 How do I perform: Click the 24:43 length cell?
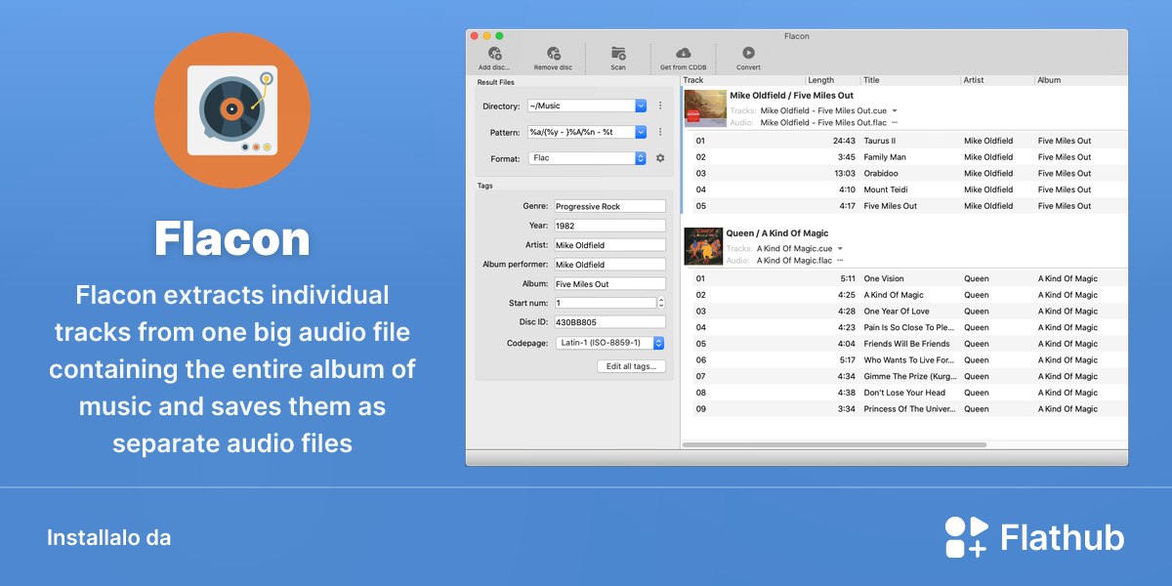pos(844,141)
